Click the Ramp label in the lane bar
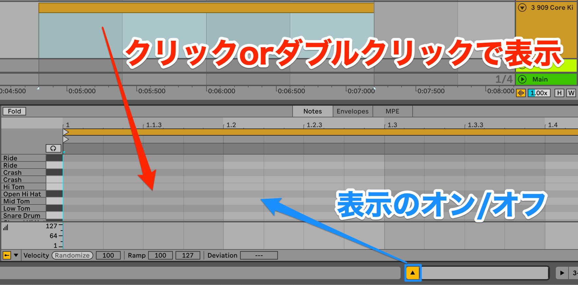Viewport: 578px width, 285px height. [x=137, y=255]
